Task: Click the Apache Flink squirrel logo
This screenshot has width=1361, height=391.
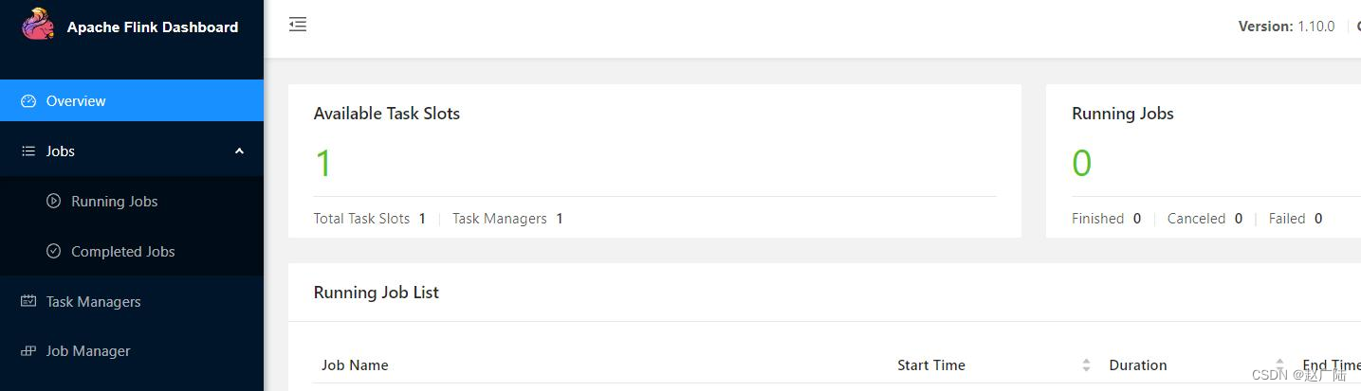Action: click(x=39, y=25)
